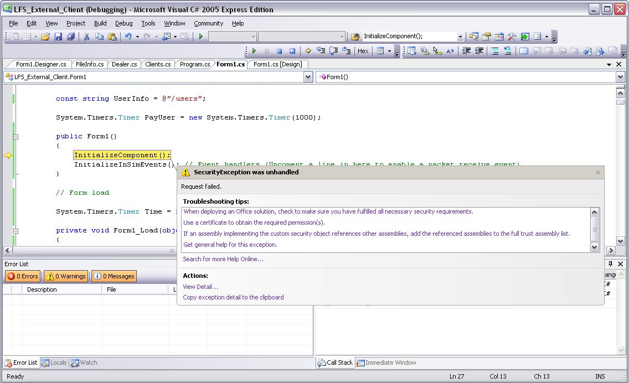This screenshot has width=629, height=383.
Task: Click the Increase Indent icon
Action: (x=479, y=51)
